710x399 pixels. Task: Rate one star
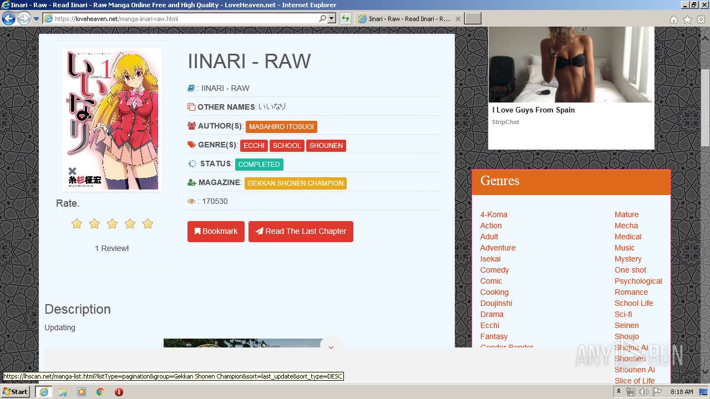coord(77,223)
